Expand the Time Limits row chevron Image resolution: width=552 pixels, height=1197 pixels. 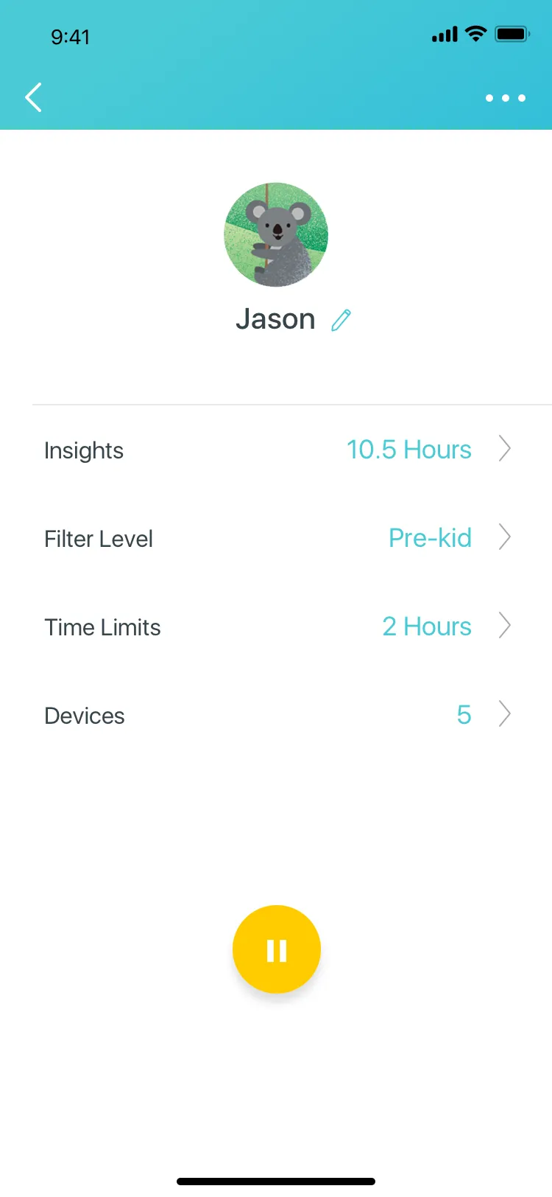coord(504,625)
